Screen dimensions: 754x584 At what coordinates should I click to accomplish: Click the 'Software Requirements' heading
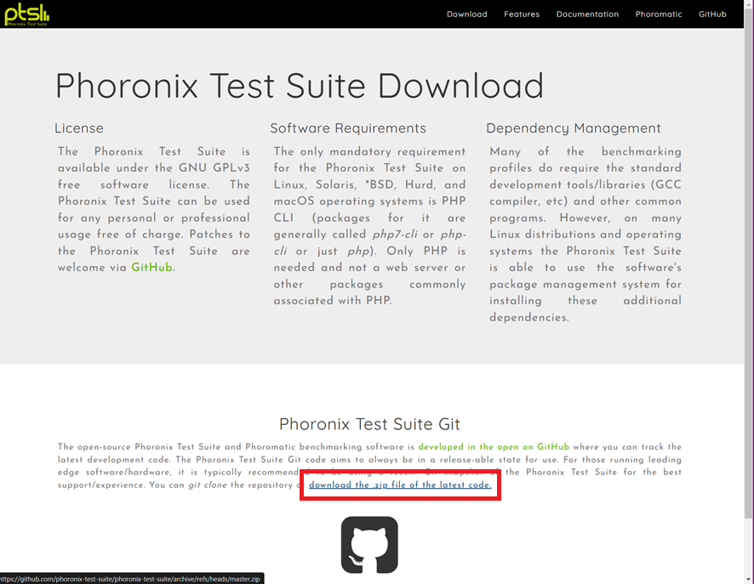(348, 128)
